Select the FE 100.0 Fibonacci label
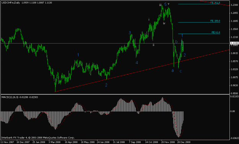The width and height of the screenshot is (239, 144). coord(215,21)
